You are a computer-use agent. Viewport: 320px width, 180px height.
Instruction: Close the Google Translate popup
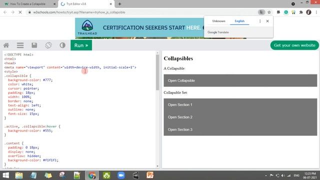[267, 21]
